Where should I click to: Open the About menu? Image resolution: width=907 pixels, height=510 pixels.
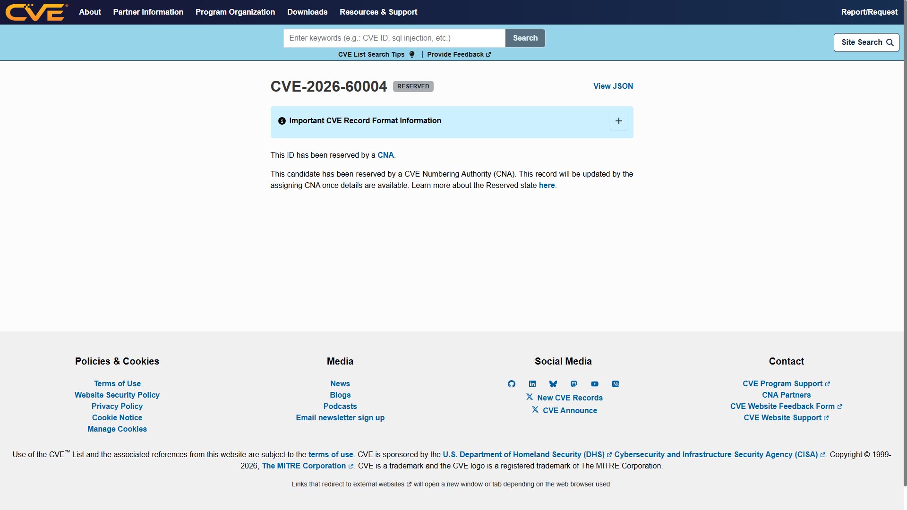point(90,12)
